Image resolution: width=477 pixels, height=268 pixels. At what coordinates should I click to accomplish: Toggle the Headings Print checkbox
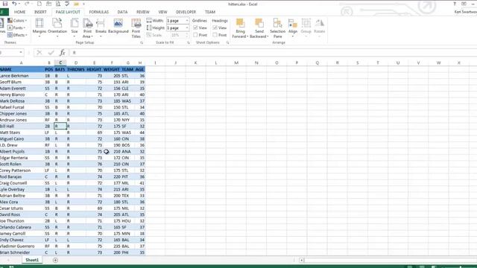[x=215, y=35]
